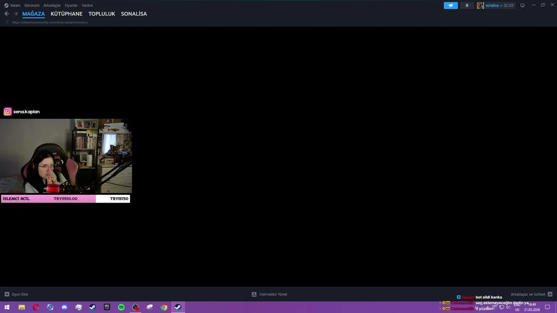This screenshot has width=557, height=313.
Task: Open the Oyunlar menu
Action: pyautogui.click(x=71, y=5)
